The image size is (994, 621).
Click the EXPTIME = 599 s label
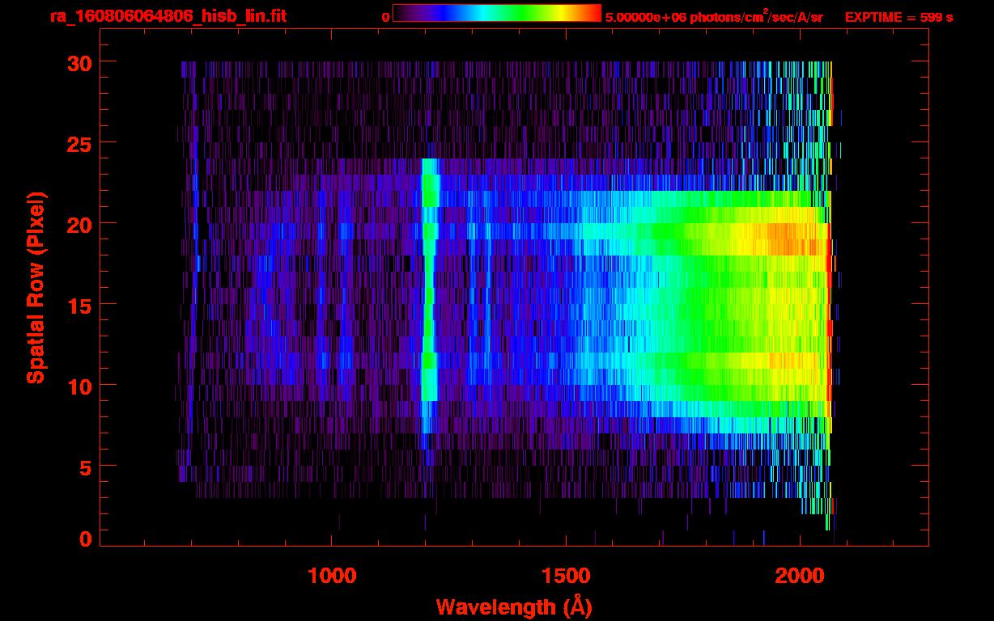coord(898,17)
